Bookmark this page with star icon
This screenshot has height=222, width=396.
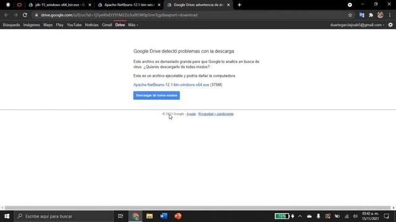tap(350, 15)
